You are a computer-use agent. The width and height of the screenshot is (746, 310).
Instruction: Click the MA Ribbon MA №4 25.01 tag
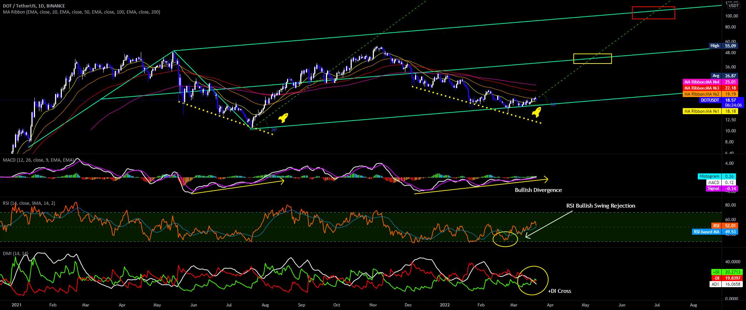[710, 82]
